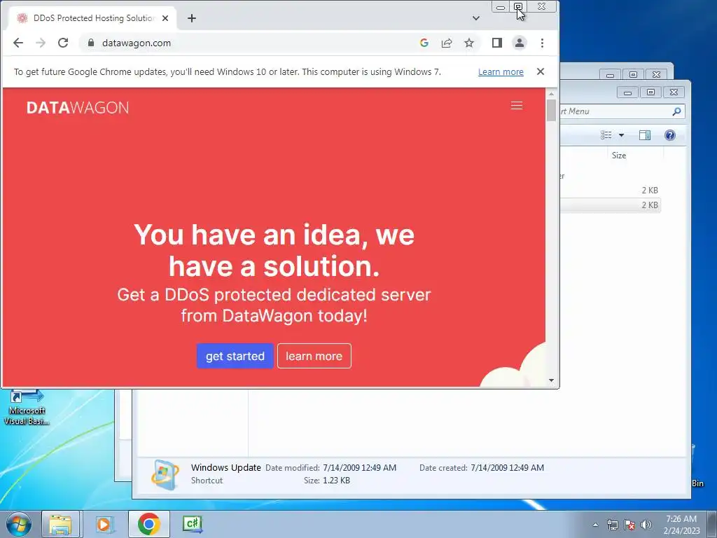Open DataWagon hamburger navigation menu
The image size is (717, 538).
(x=517, y=106)
